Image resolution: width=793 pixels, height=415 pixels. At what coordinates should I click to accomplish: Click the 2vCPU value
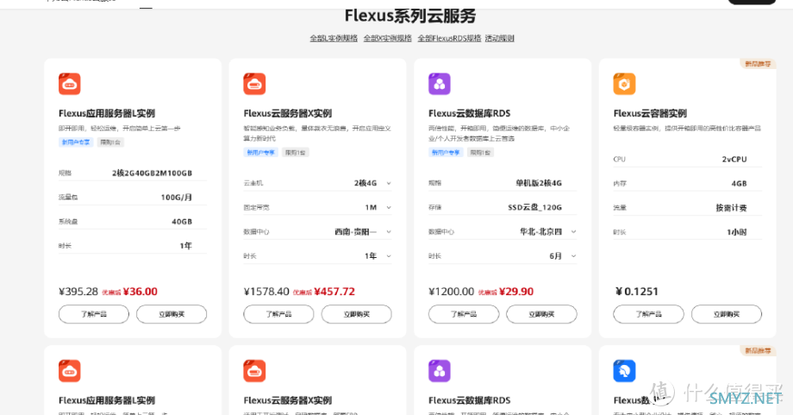(734, 160)
